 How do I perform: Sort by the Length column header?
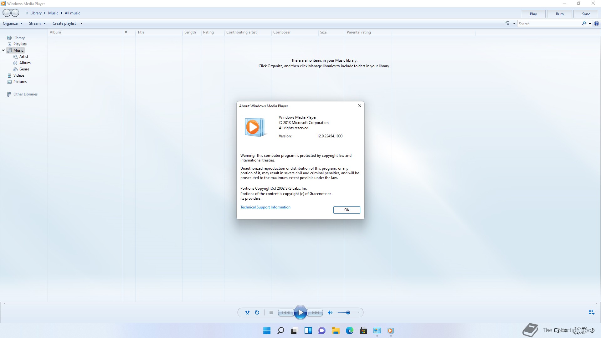(192, 32)
